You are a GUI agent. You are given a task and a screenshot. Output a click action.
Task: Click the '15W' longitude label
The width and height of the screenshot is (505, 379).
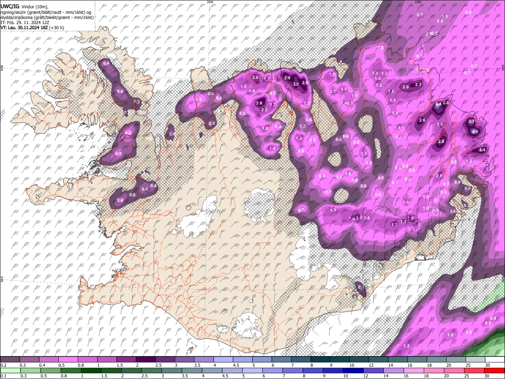(x=418, y=2)
